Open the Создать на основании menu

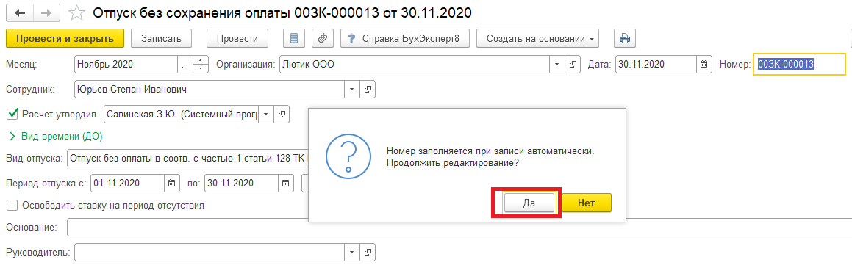[x=537, y=38]
